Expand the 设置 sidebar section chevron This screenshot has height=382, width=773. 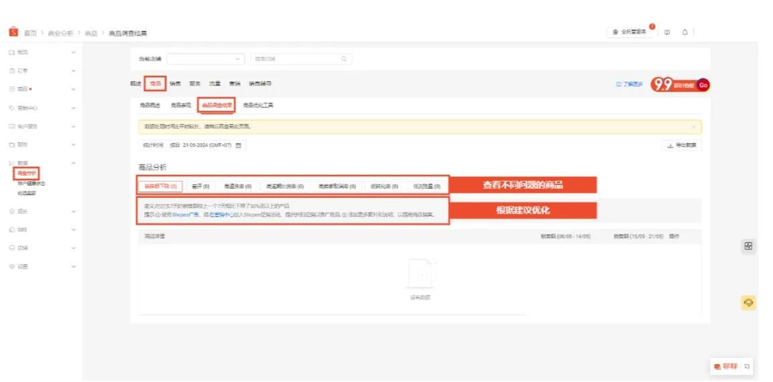point(74,266)
